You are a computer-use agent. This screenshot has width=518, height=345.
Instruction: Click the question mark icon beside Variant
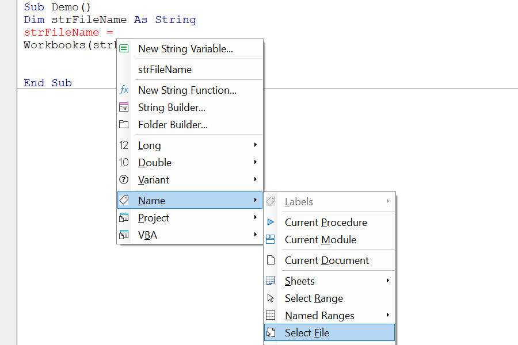(124, 179)
